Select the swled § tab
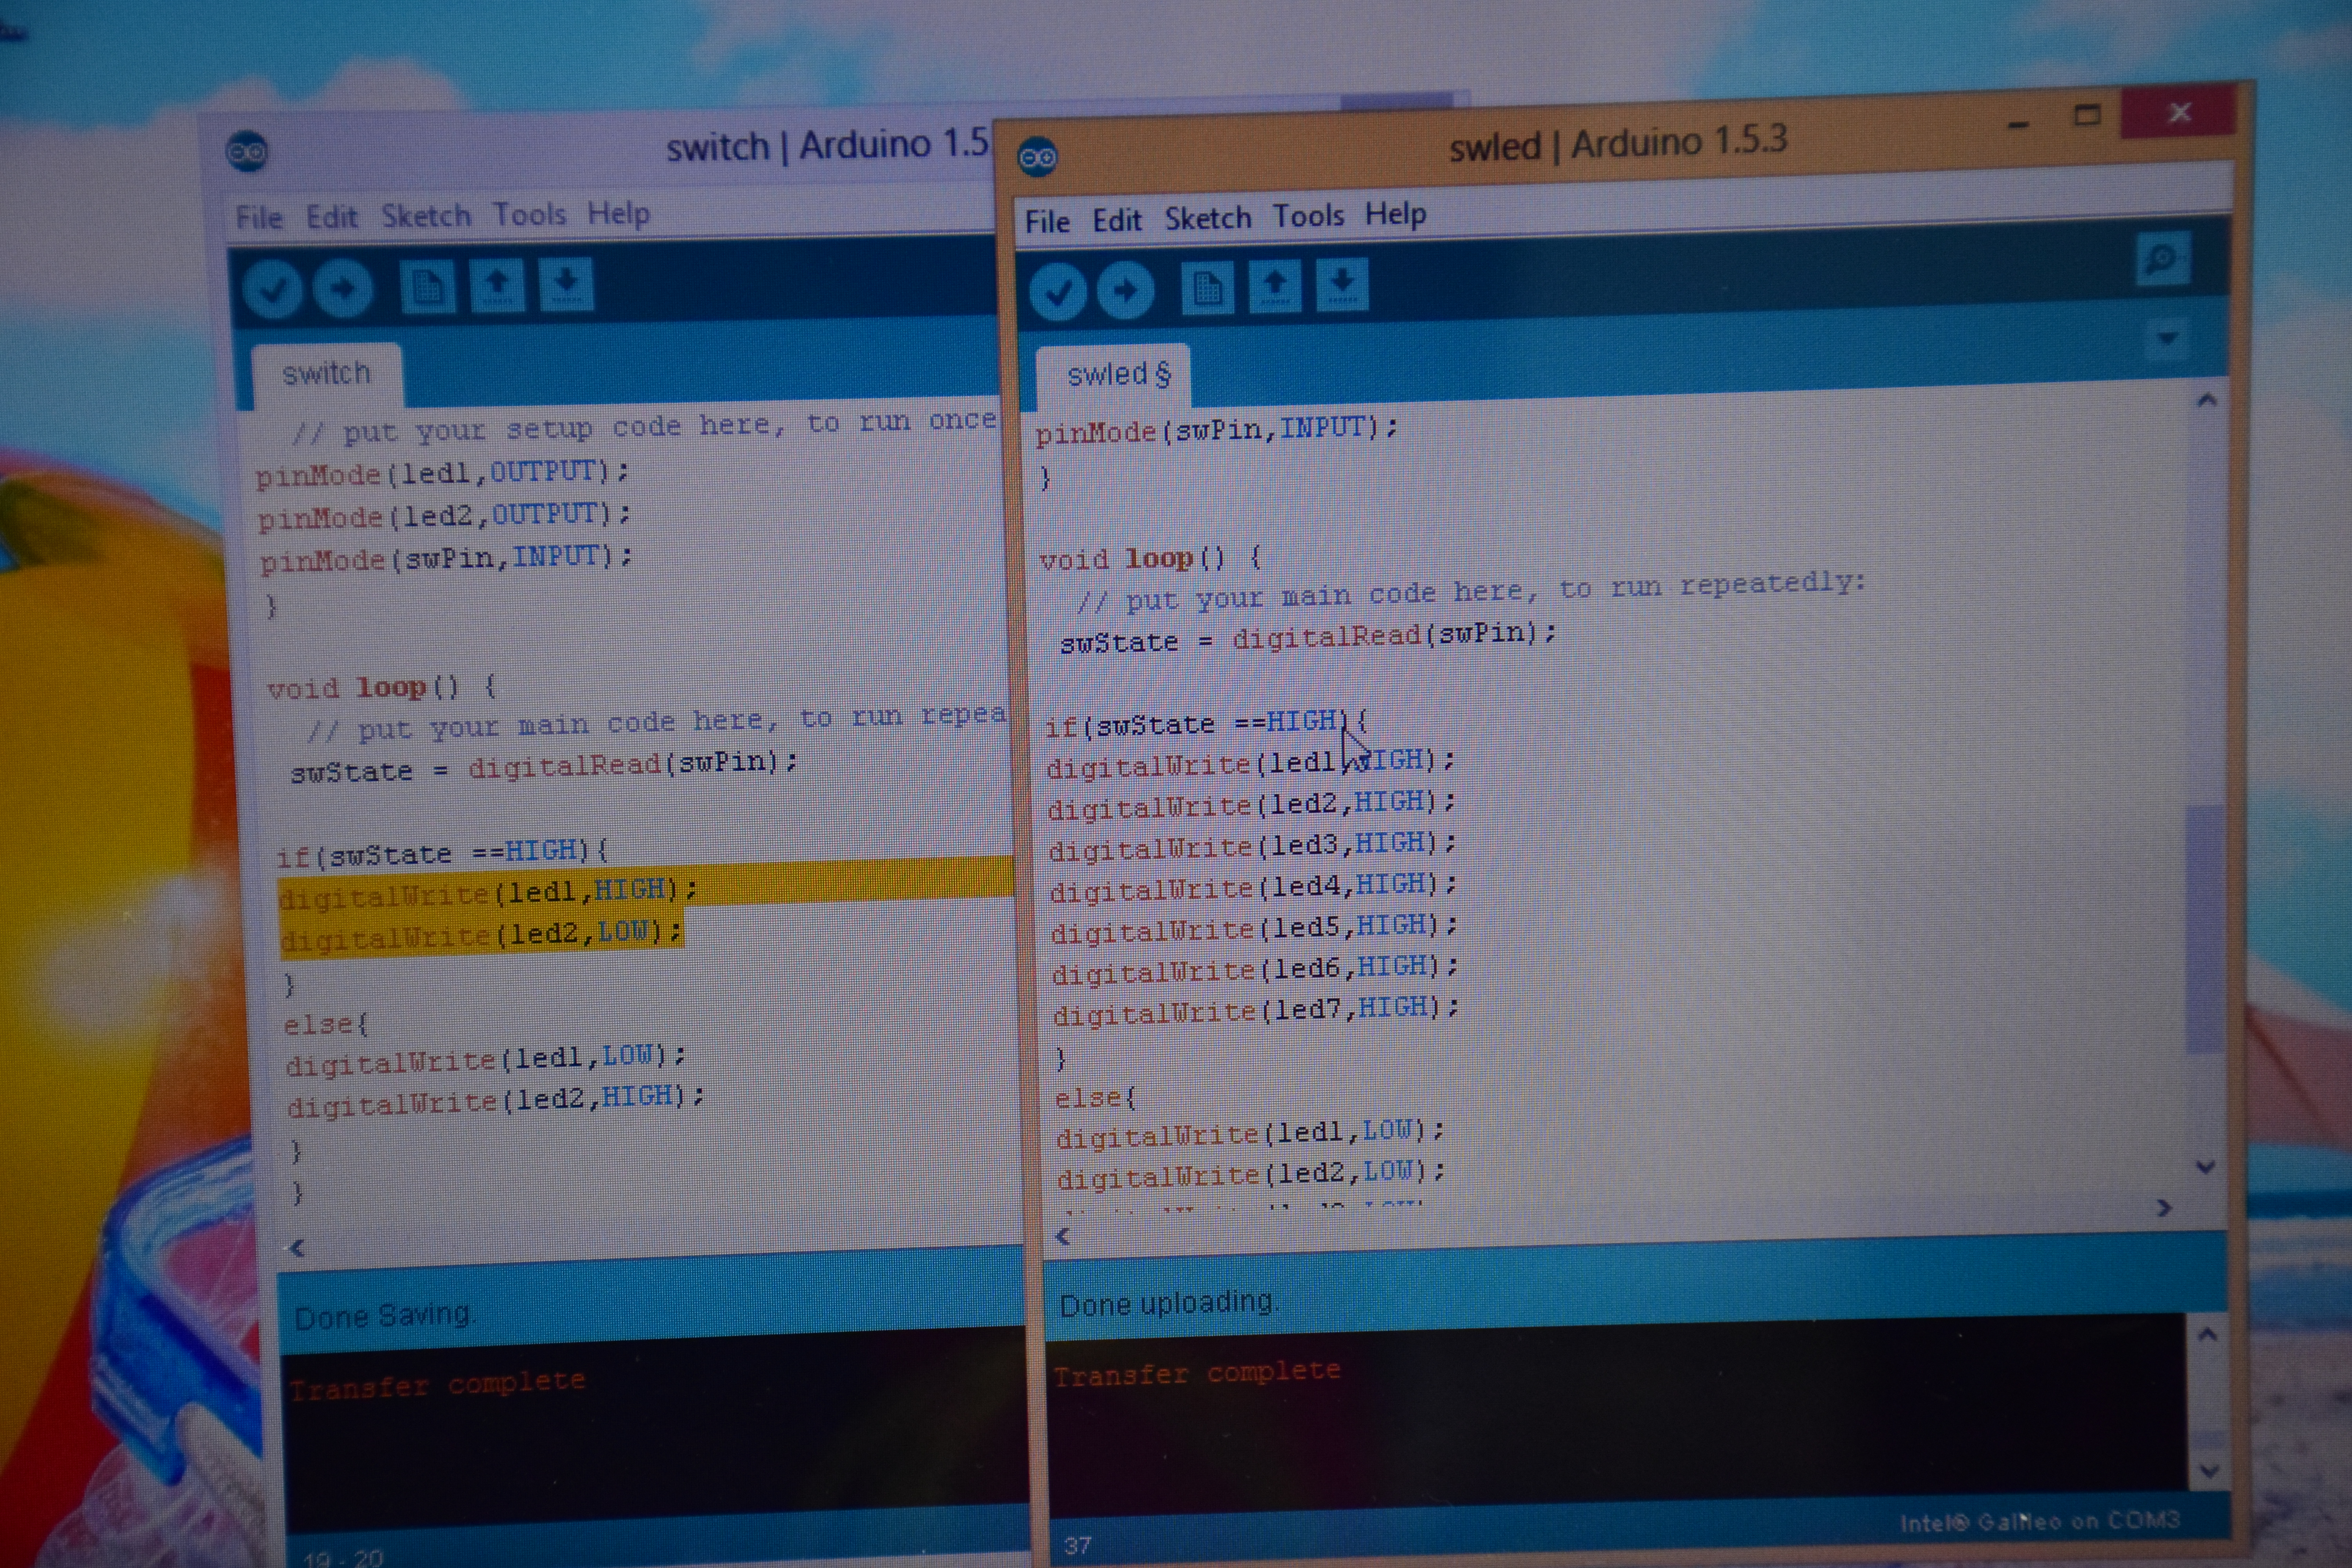The width and height of the screenshot is (2352, 1568). (1114, 375)
